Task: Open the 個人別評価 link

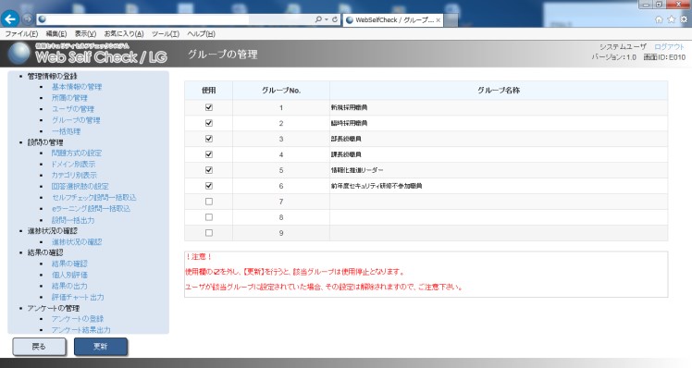Action: 69,275
